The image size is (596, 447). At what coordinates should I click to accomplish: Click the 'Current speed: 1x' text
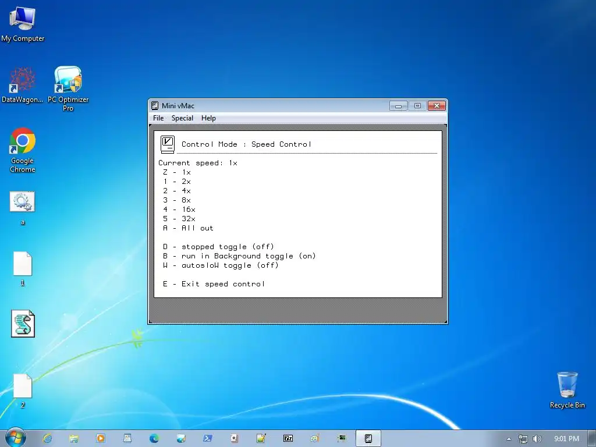tap(198, 163)
